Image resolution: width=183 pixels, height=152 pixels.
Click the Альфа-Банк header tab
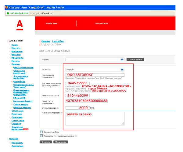tap(51, 24)
